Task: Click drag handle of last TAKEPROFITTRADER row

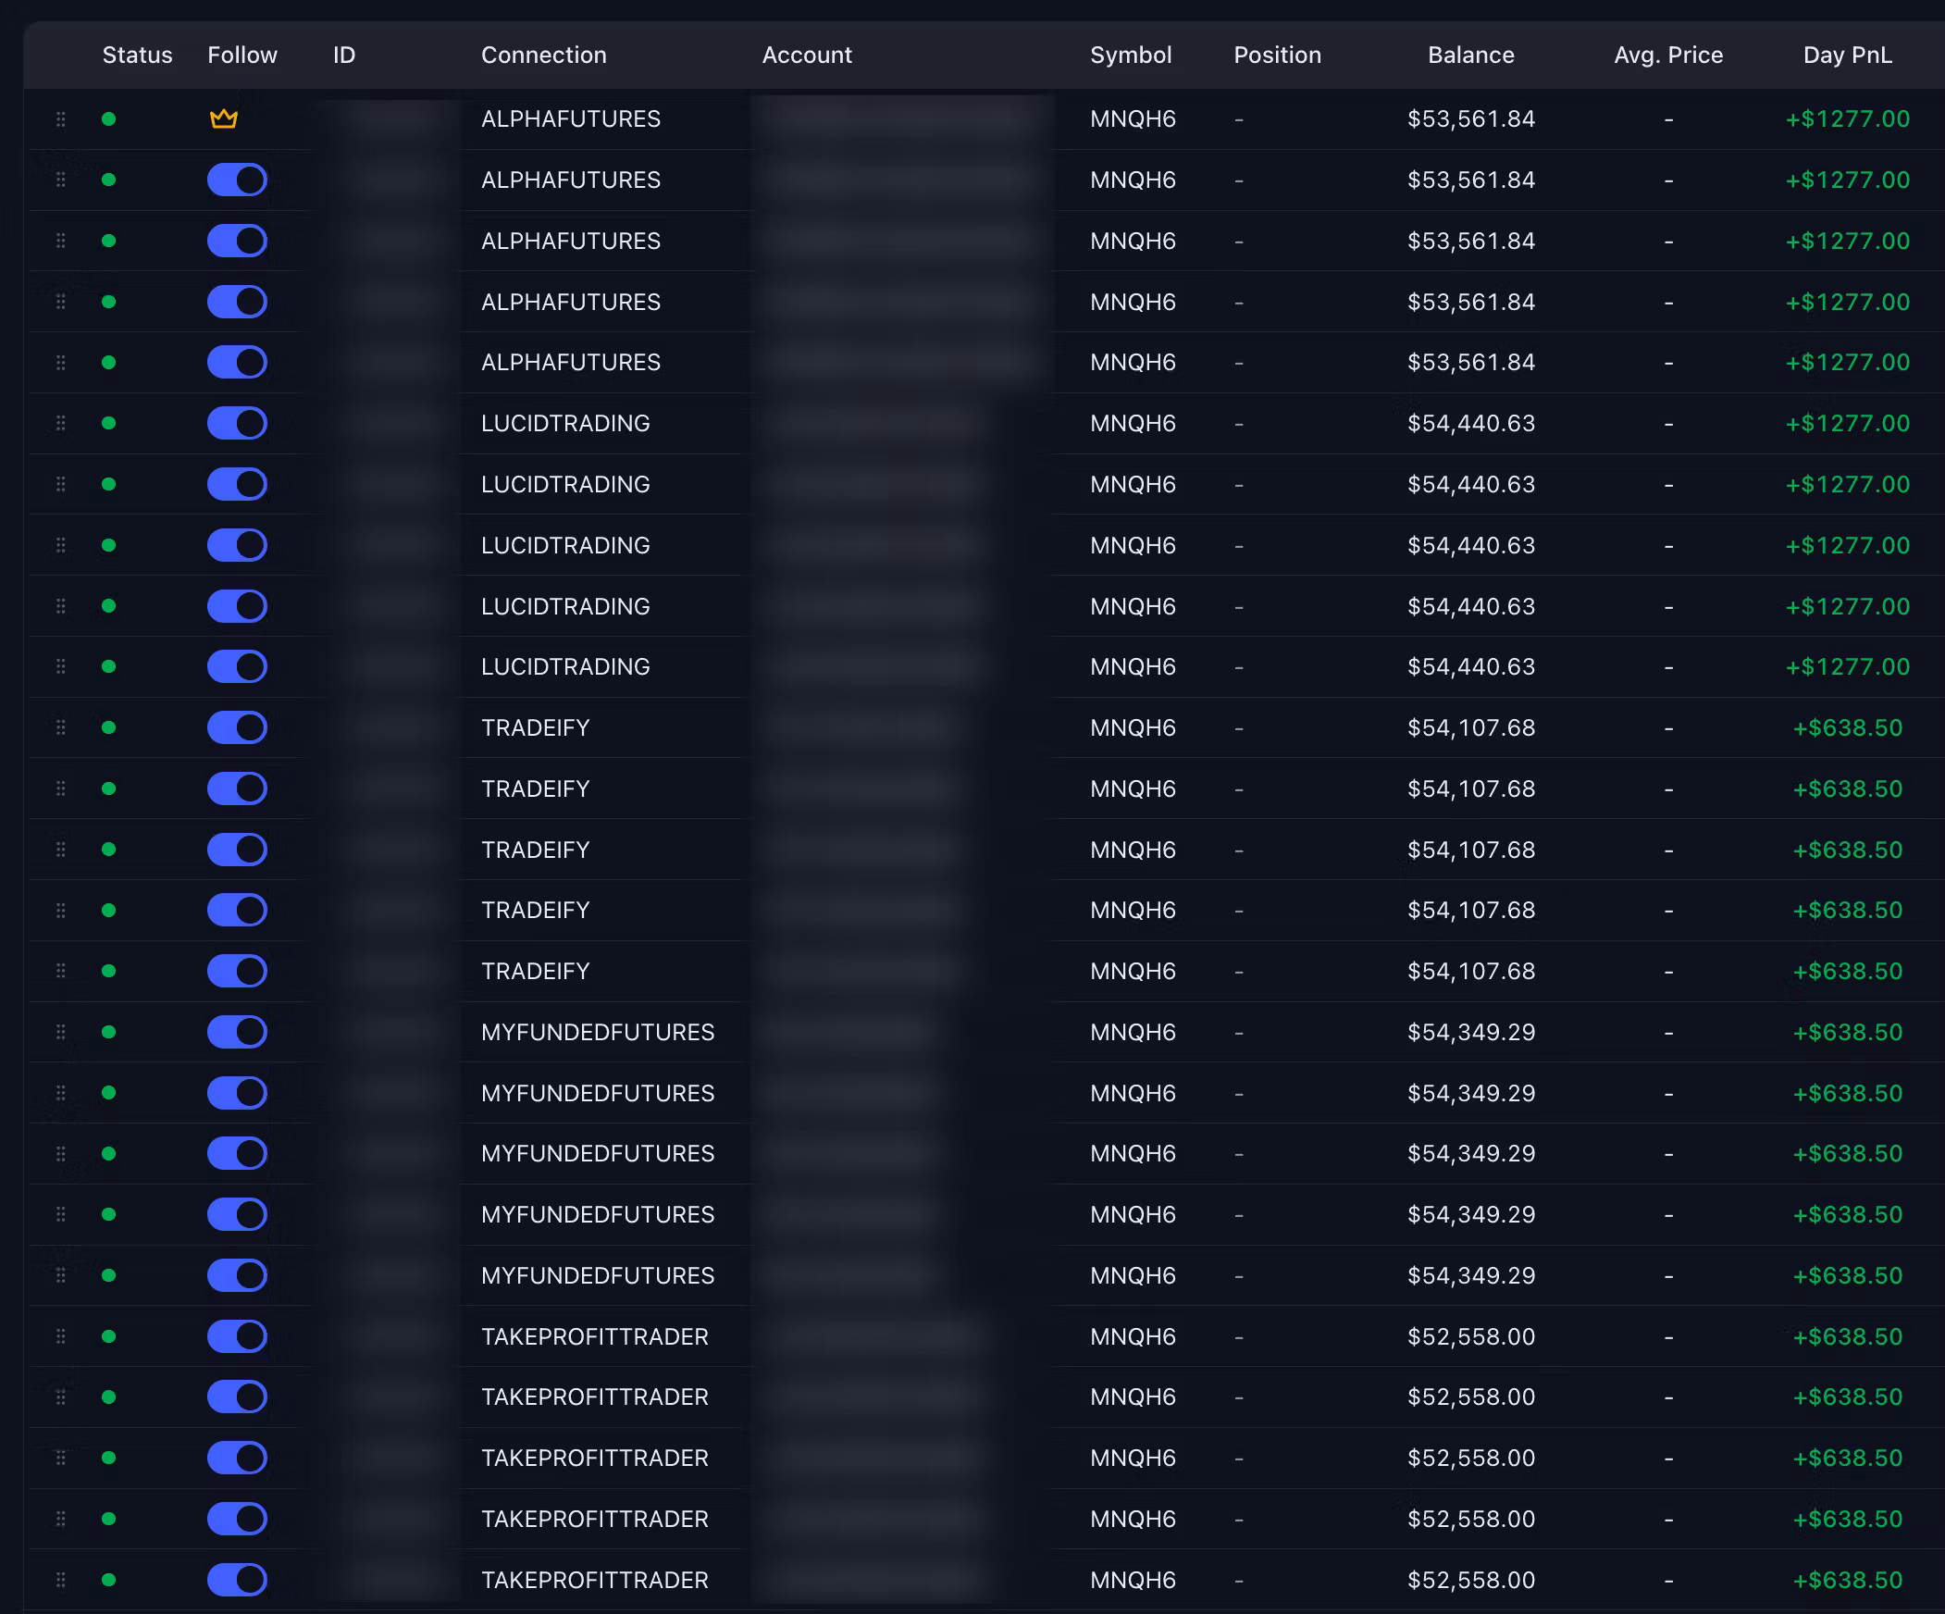Action: 60,1580
